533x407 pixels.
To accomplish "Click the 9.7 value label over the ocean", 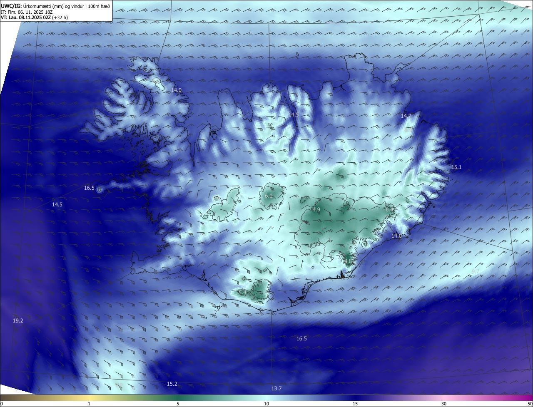I will (475, 271).
